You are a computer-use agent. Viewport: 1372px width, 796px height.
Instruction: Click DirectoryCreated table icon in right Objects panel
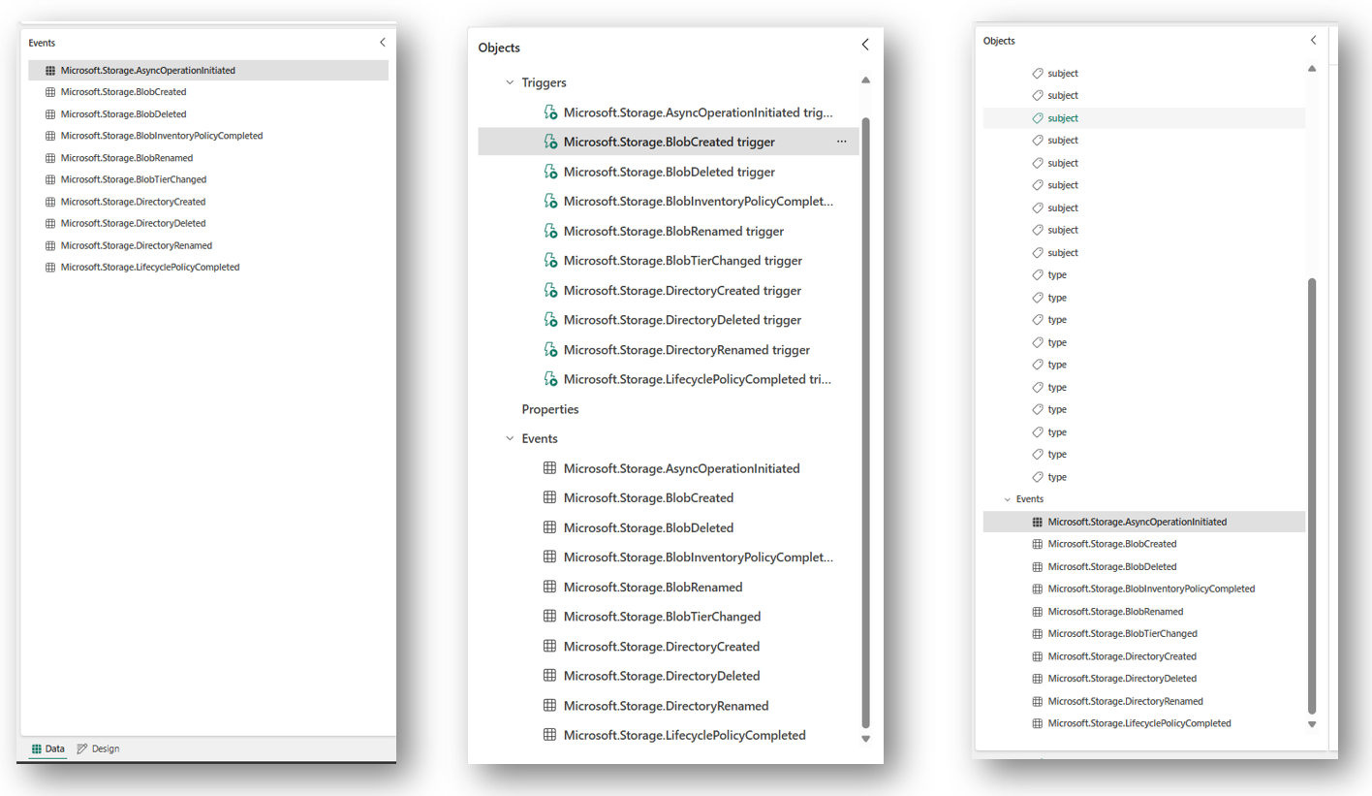[1038, 656]
